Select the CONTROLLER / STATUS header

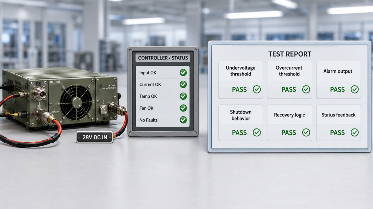pyautogui.click(x=163, y=58)
